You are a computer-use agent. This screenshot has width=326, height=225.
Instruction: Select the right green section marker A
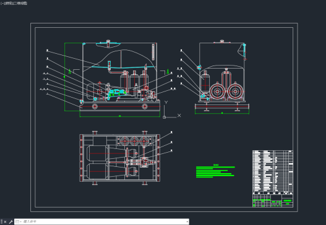point(168,72)
